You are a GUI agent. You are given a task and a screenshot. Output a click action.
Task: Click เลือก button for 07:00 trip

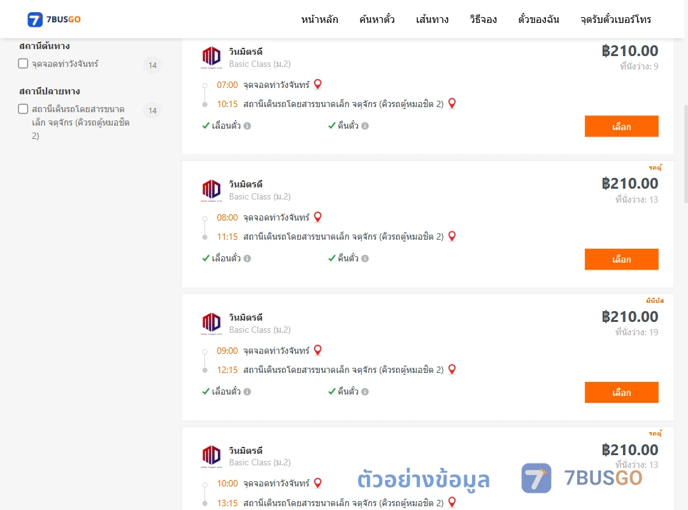pyautogui.click(x=621, y=126)
